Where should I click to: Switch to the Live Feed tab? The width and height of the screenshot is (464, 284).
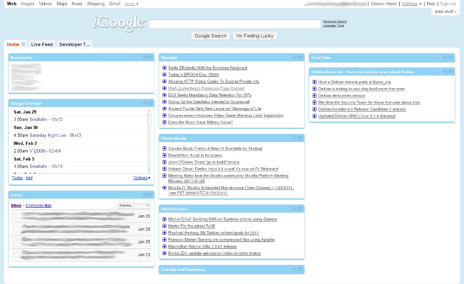(42, 44)
